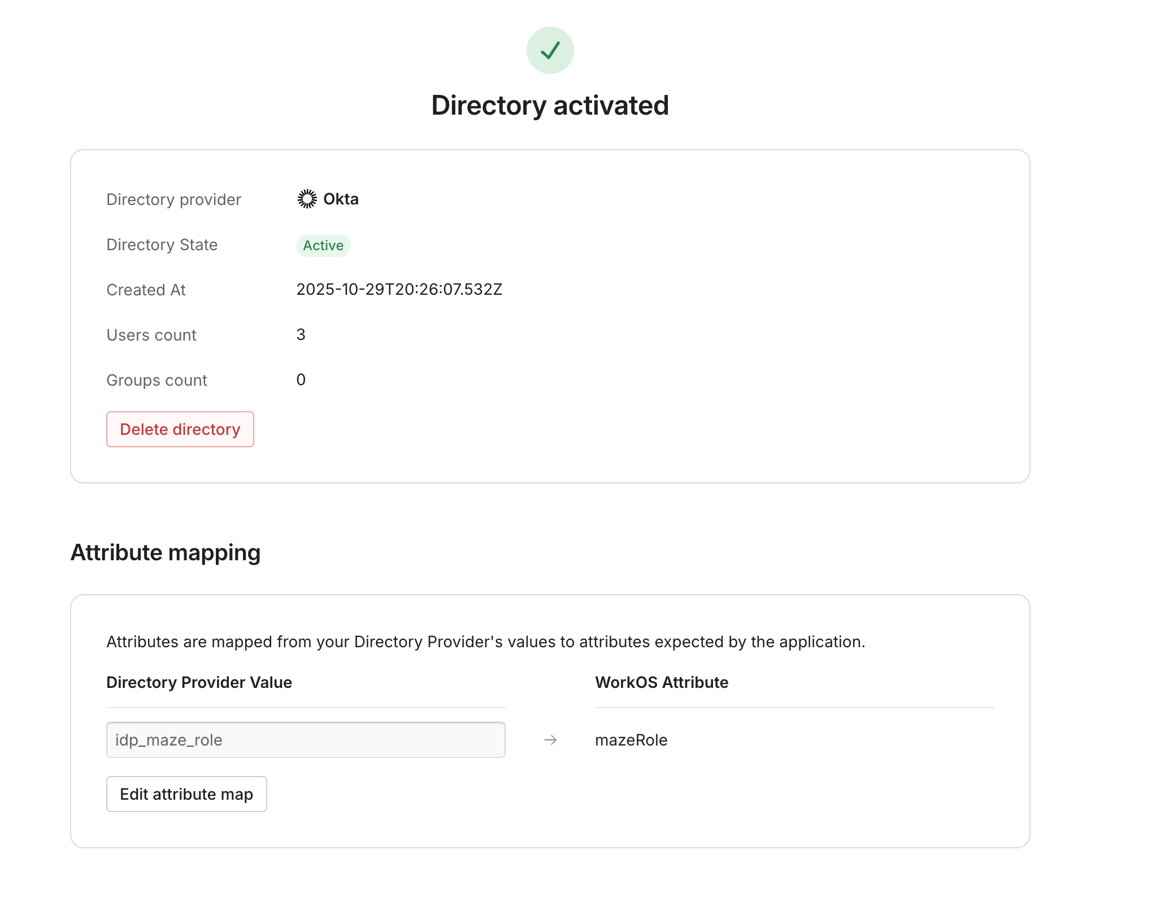Select the Active state badge
The image size is (1165, 898).
pyautogui.click(x=323, y=245)
